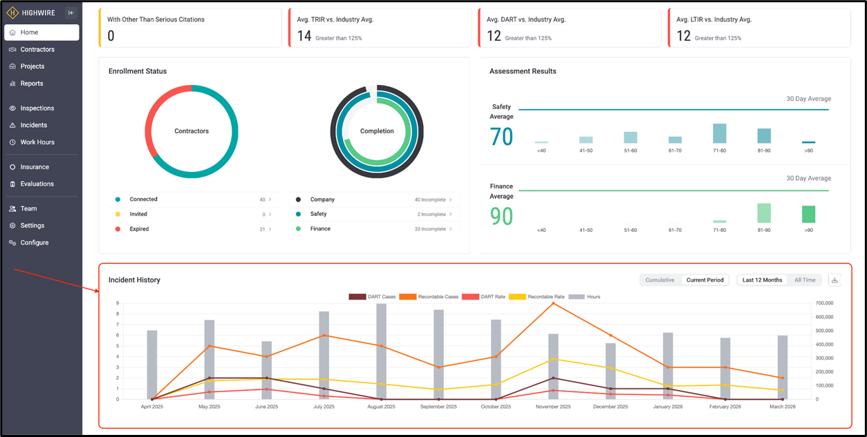
Task: Toggle chart range to All Time
Action: click(805, 280)
